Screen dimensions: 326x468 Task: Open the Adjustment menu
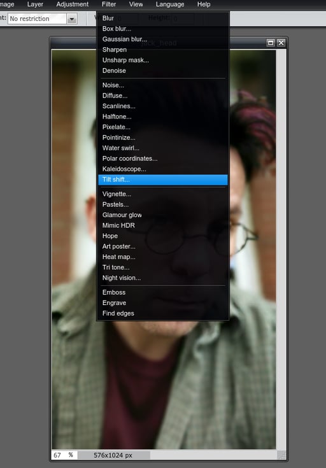(x=72, y=4)
